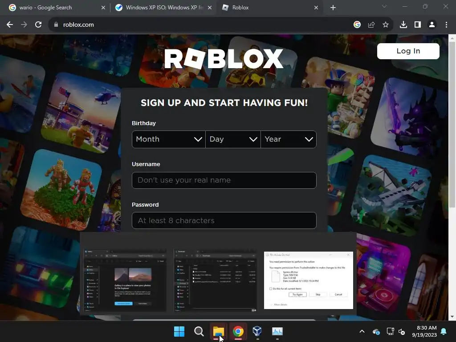Open the network status tray icon
Image resolution: width=456 pixels, height=342 pixels.
pyautogui.click(x=390, y=331)
